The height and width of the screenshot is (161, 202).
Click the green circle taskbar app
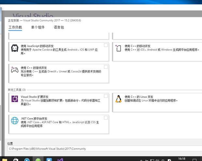[38, 160]
